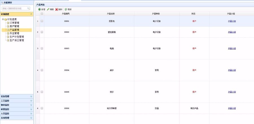
Task: Click the magnifier icon in the search box
Action: (x=28, y=8)
